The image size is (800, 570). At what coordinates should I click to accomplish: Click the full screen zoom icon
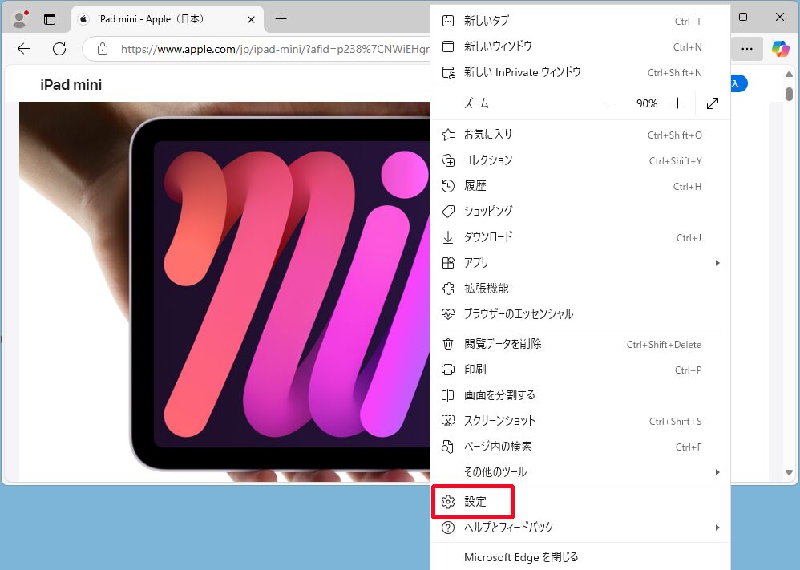pyautogui.click(x=712, y=103)
